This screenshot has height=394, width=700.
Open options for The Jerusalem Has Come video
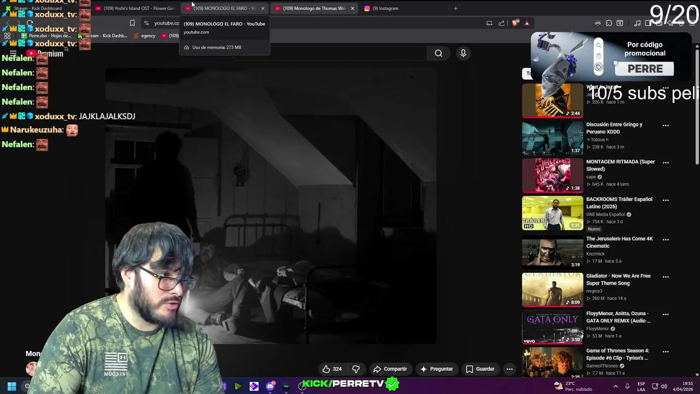pos(666,239)
